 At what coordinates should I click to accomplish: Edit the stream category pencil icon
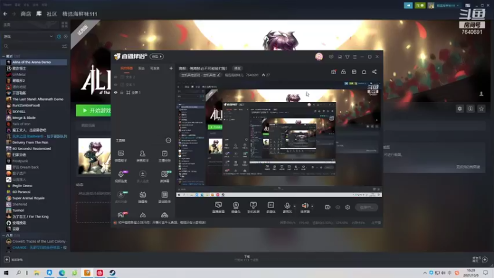pyautogui.click(x=219, y=75)
